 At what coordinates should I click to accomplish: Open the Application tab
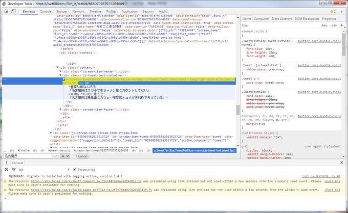pos(129,11)
